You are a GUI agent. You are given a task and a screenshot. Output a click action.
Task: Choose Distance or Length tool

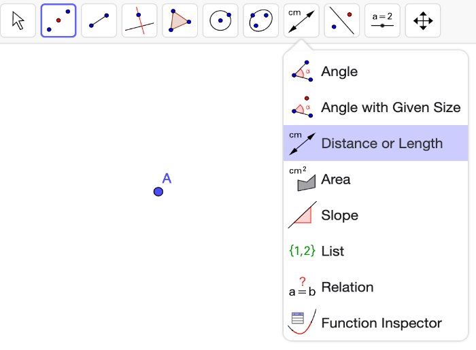pos(375,143)
